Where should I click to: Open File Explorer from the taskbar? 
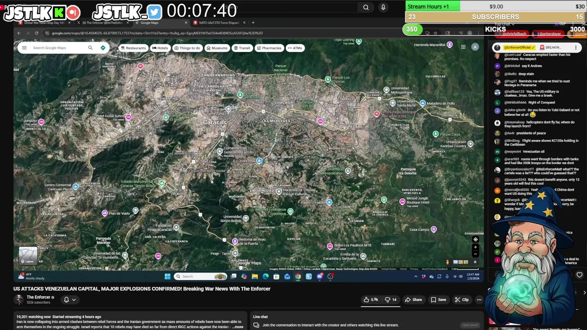click(255, 276)
